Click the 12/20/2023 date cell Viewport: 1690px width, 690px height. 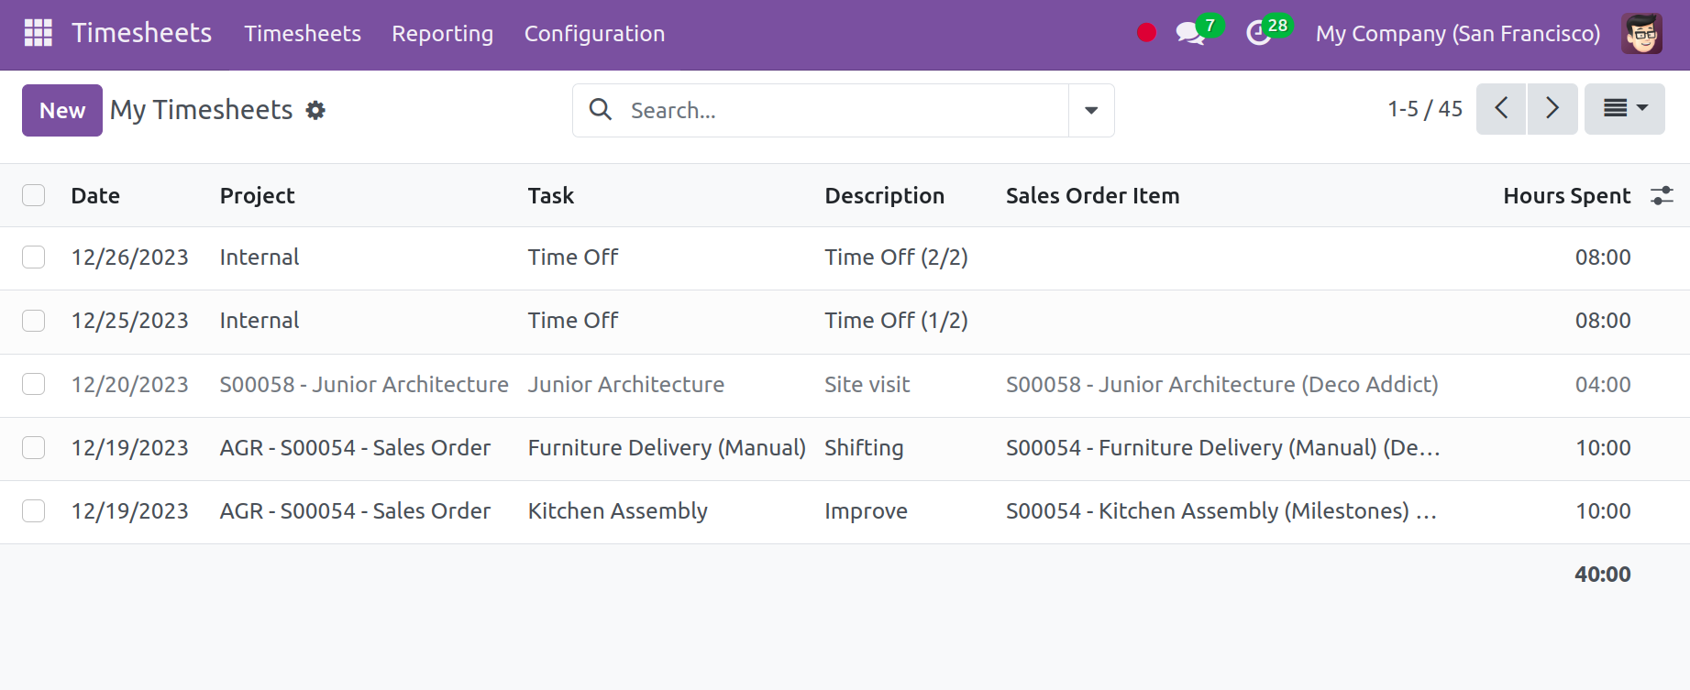click(130, 384)
